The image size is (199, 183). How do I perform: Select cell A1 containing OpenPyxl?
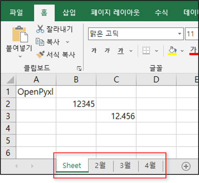(36, 92)
